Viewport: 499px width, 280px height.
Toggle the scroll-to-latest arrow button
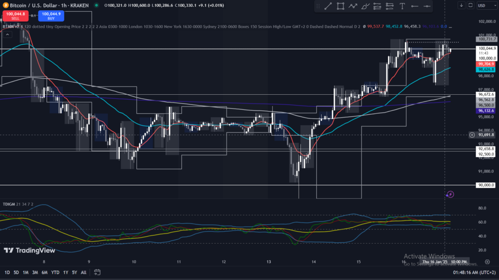coord(461,5)
